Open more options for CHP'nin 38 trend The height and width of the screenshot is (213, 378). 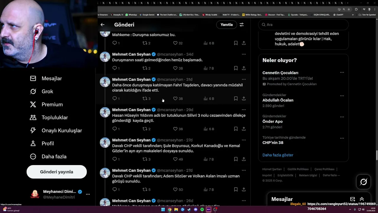coord(342,138)
